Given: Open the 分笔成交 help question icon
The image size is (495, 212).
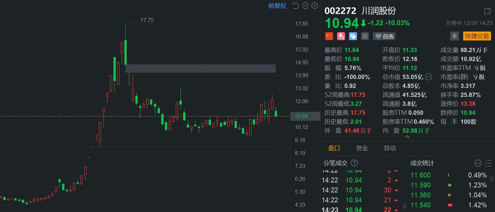Looking at the screenshot, I should pos(355,163).
